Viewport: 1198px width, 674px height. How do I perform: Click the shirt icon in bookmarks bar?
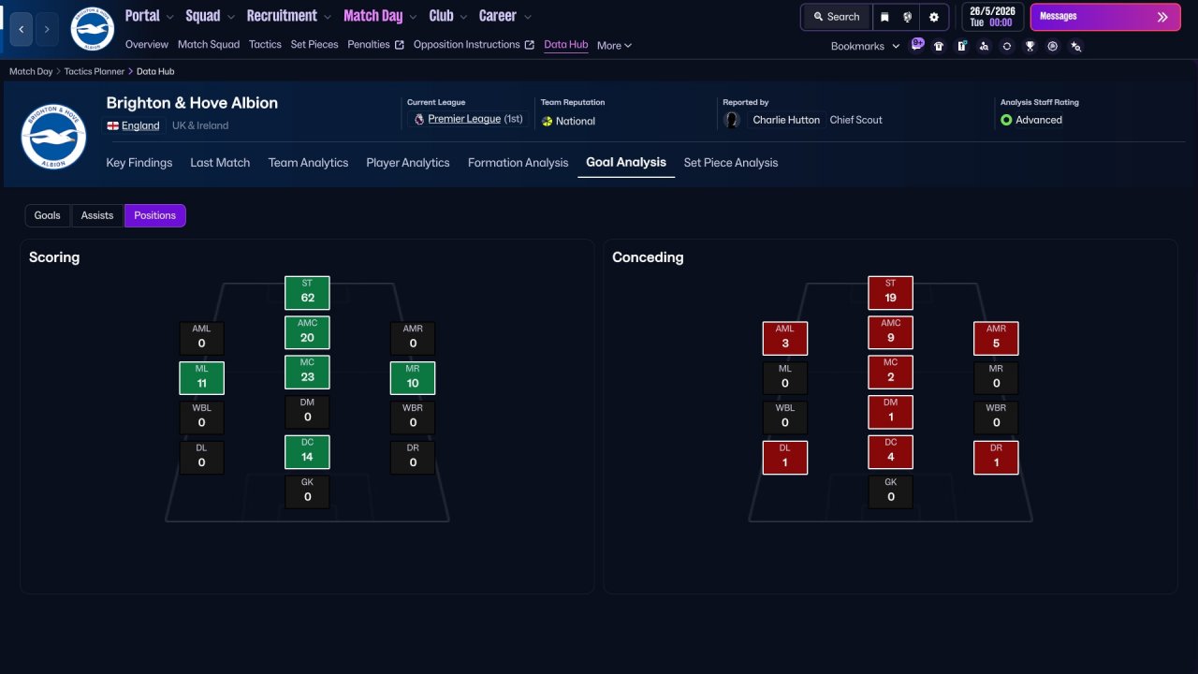point(939,46)
